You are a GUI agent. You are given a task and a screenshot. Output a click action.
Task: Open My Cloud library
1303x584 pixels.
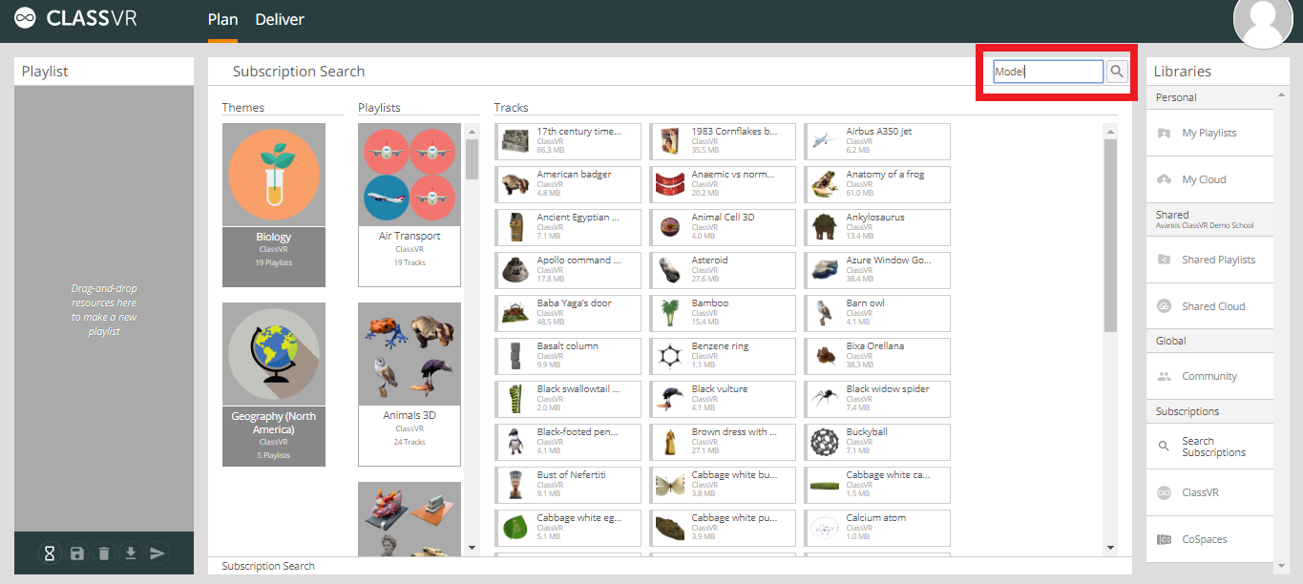point(1210,179)
